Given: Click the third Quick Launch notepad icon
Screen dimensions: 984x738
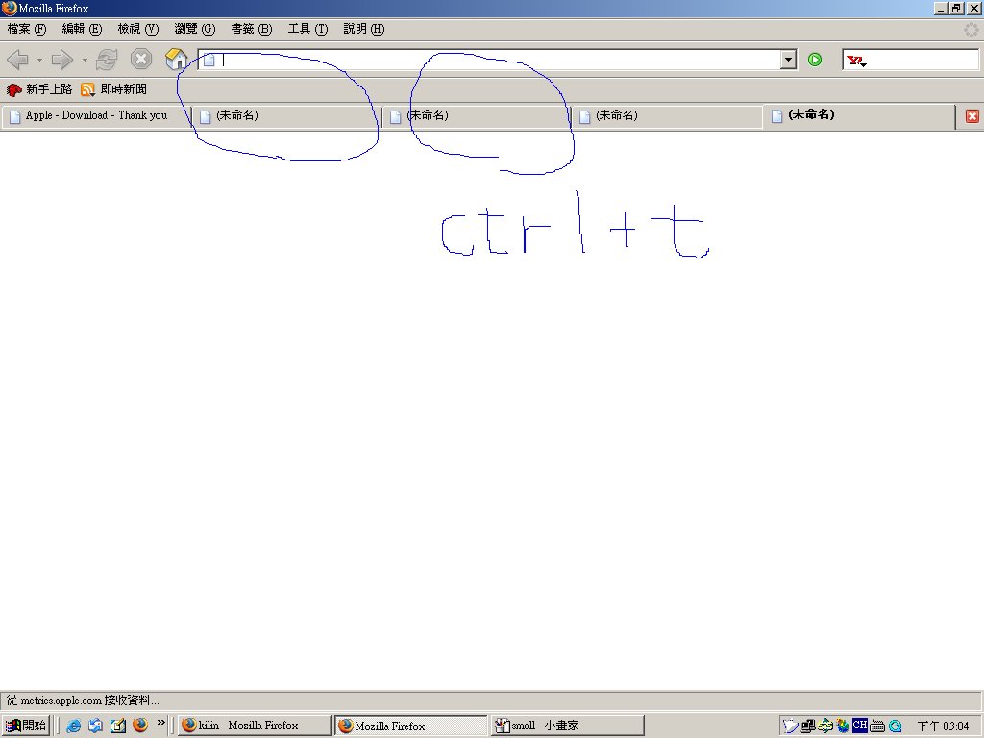Looking at the screenshot, I should (x=118, y=726).
